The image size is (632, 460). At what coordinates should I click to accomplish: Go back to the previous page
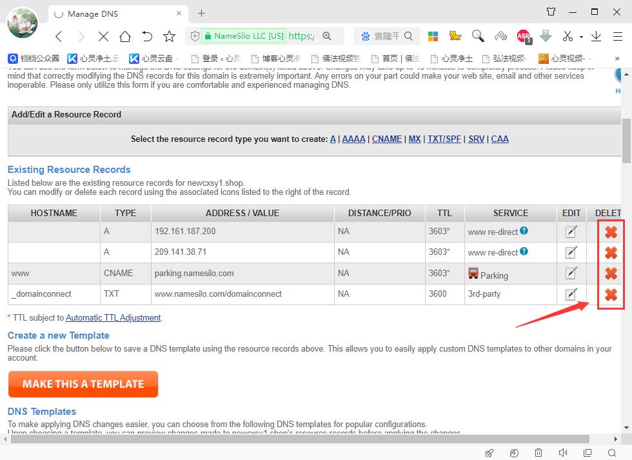click(x=59, y=37)
